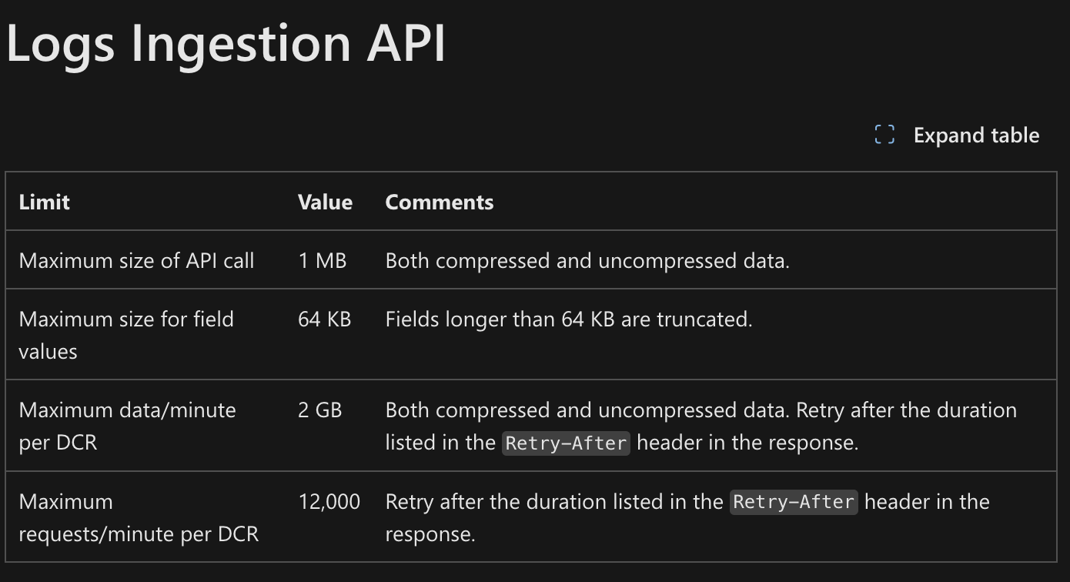
Task: Click the Expand table frame icon
Action: pos(884,135)
